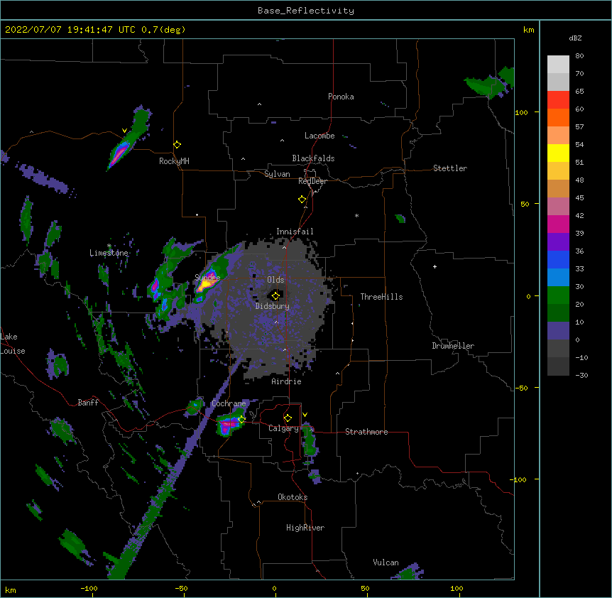Click the green echo east of Calgary
This screenshot has height=598, width=612.
[x=309, y=441]
